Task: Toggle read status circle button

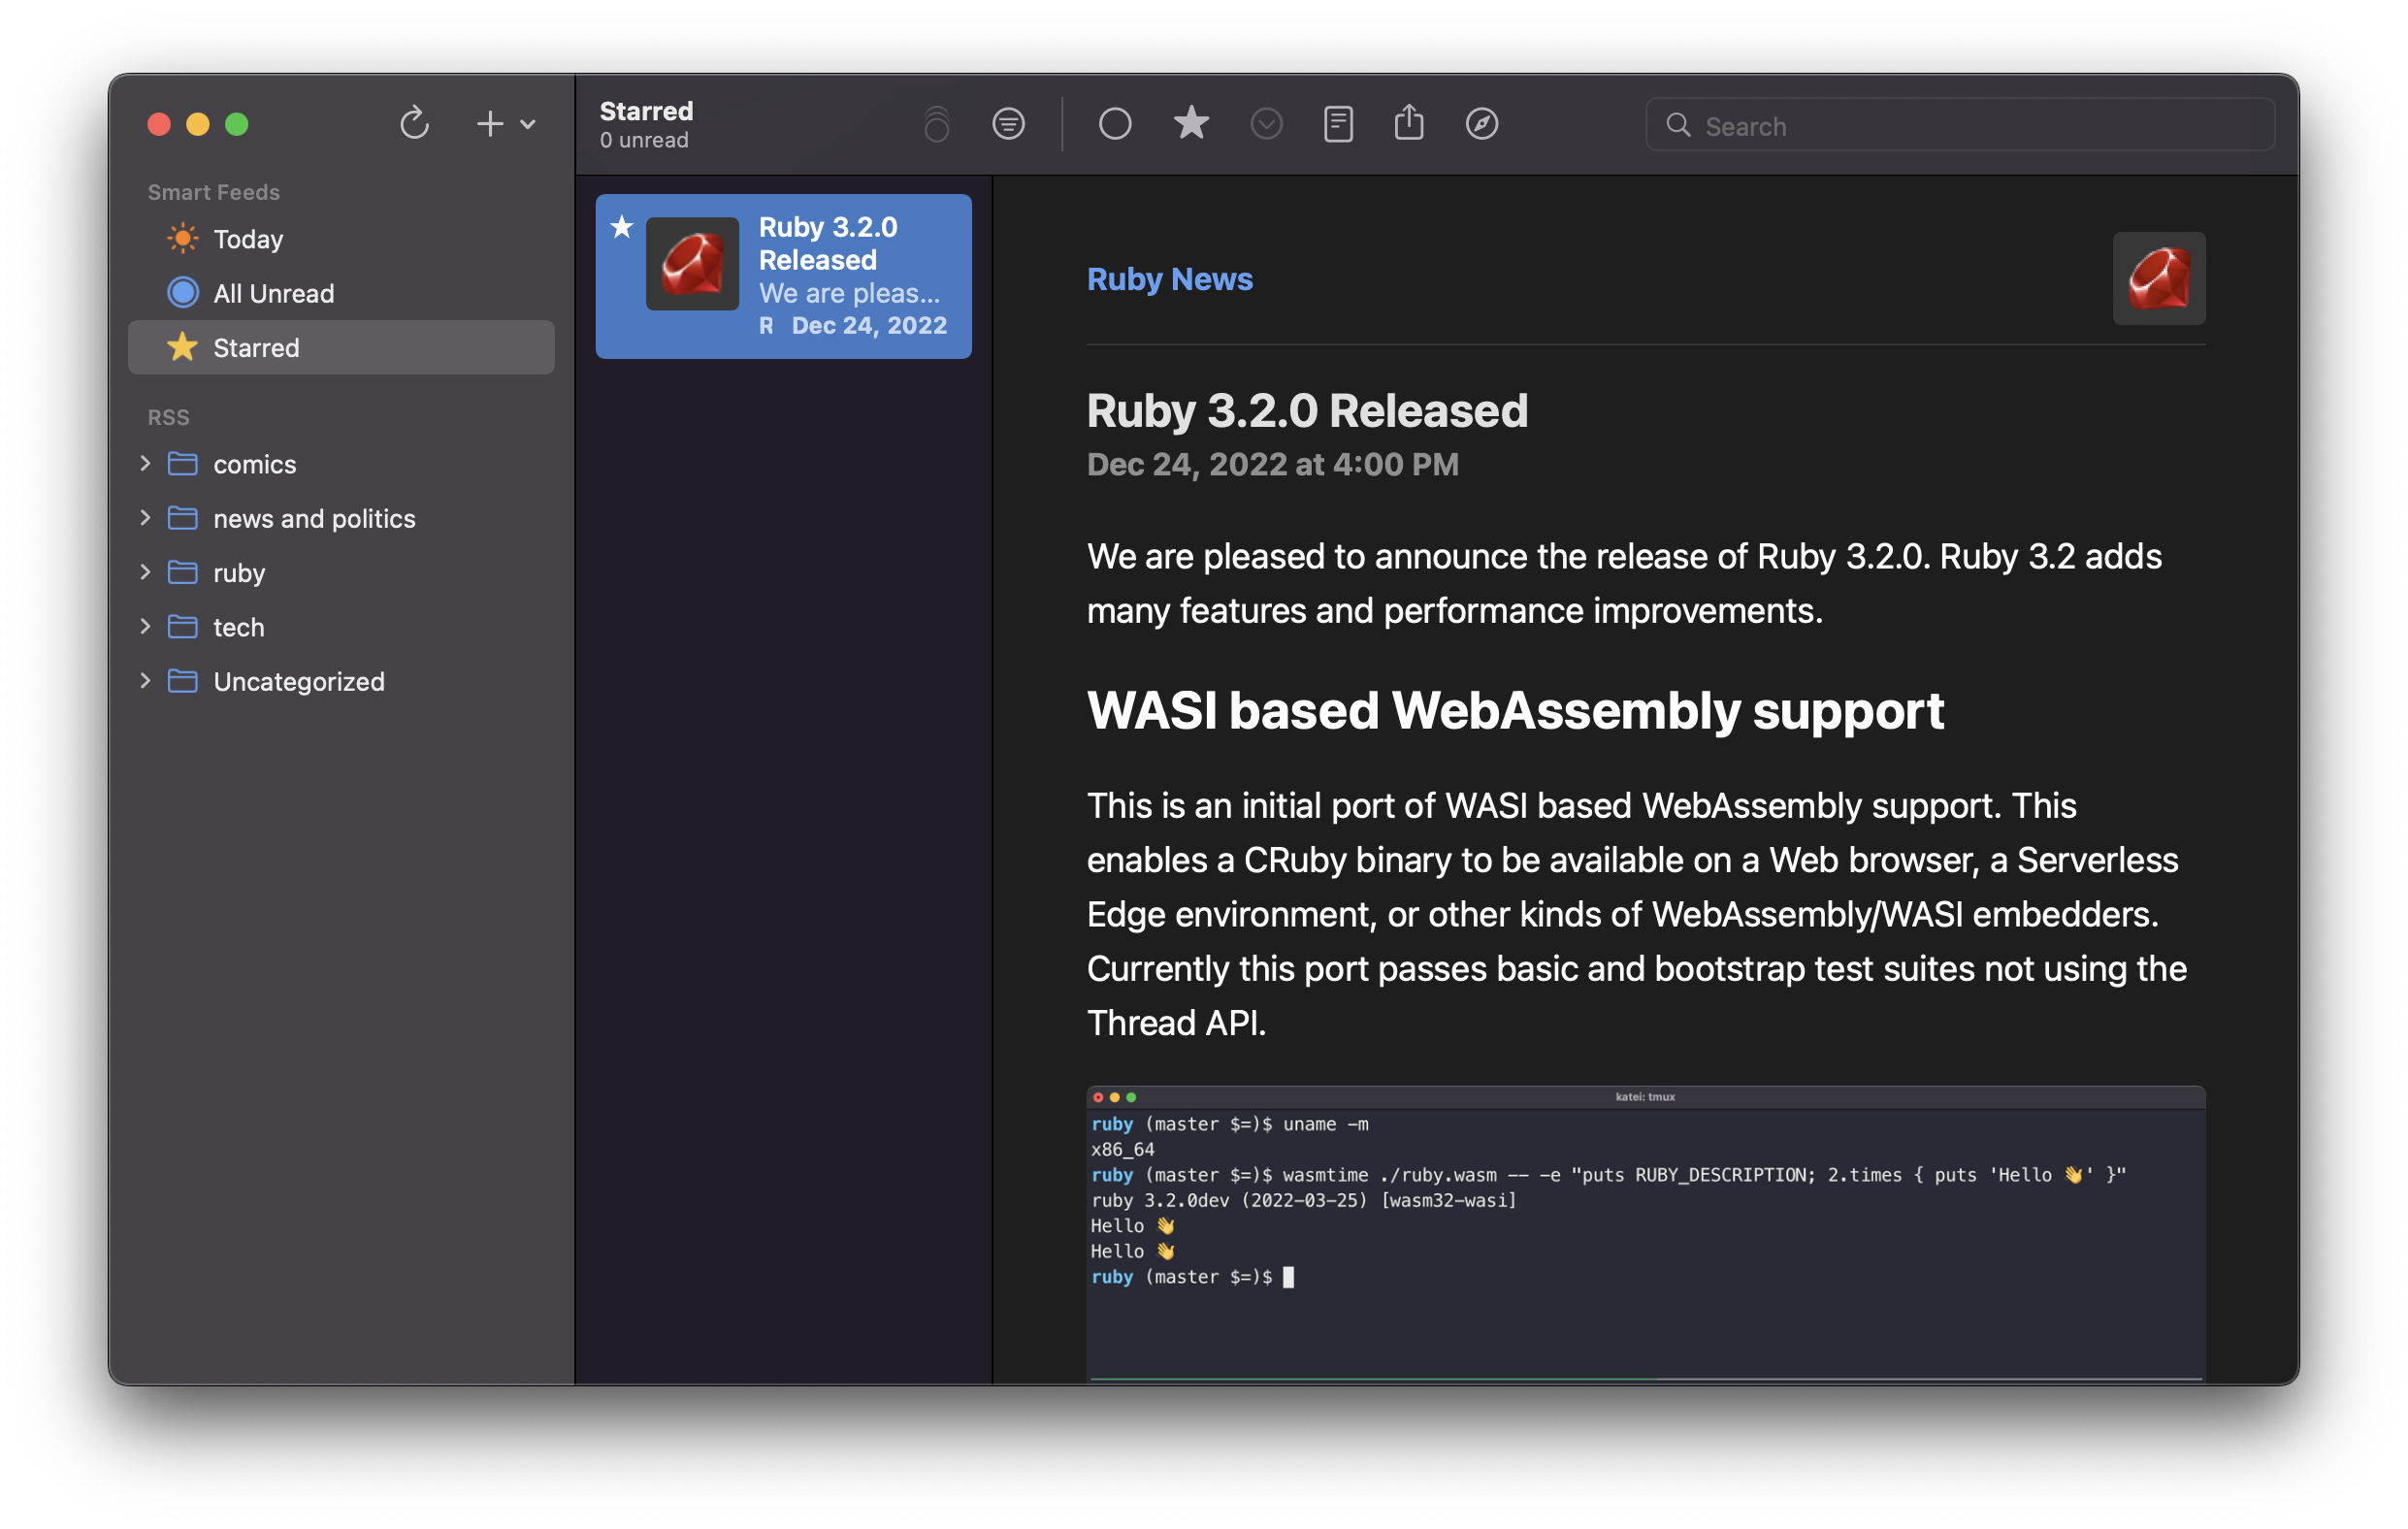Action: [1115, 124]
